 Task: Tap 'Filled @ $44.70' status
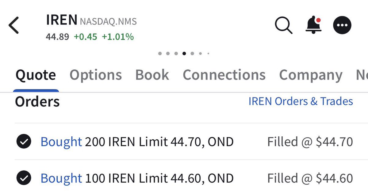coord(310,142)
